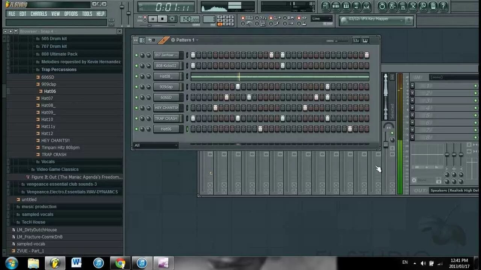Open the FILE menu
Screen dimensions: 481x270
pos(12,14)
